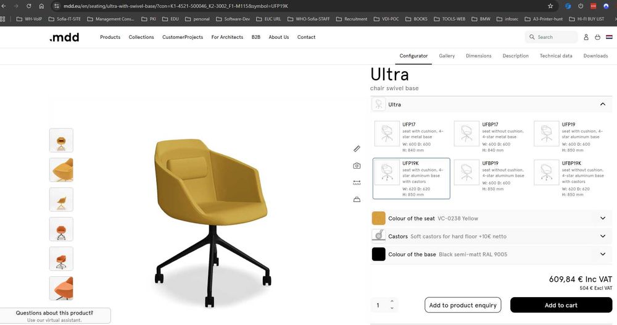Viewport: 617px width, 325px height.
Task: Click the .mdd logo
Action: [x=64, y=38]
